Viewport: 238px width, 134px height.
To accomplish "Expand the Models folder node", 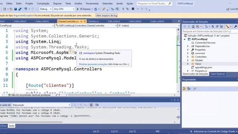I will coord(188,60).
